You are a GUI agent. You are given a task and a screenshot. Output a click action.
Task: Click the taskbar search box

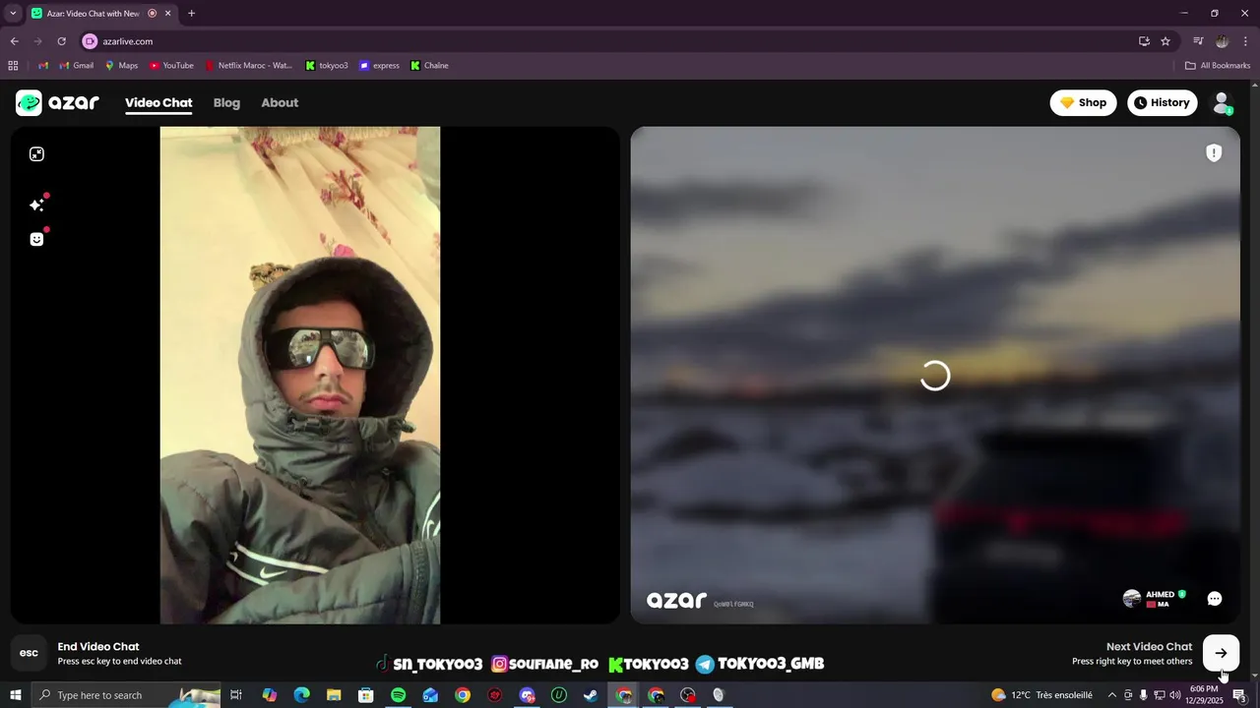pos(126,695)
